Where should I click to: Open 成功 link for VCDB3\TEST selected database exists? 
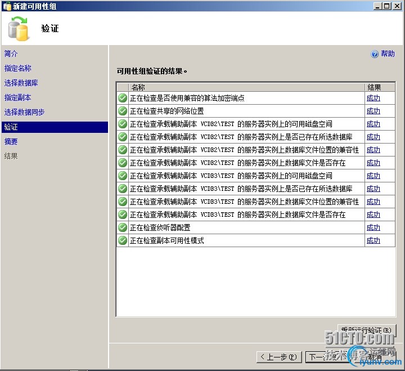tap(373, 189)
